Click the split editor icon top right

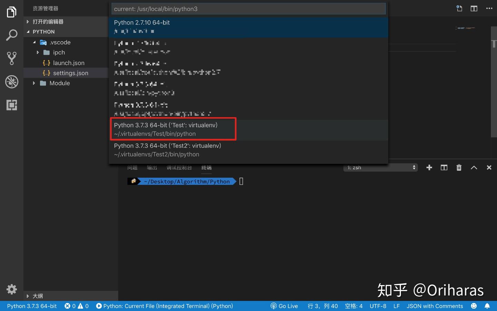pos(474,8)
